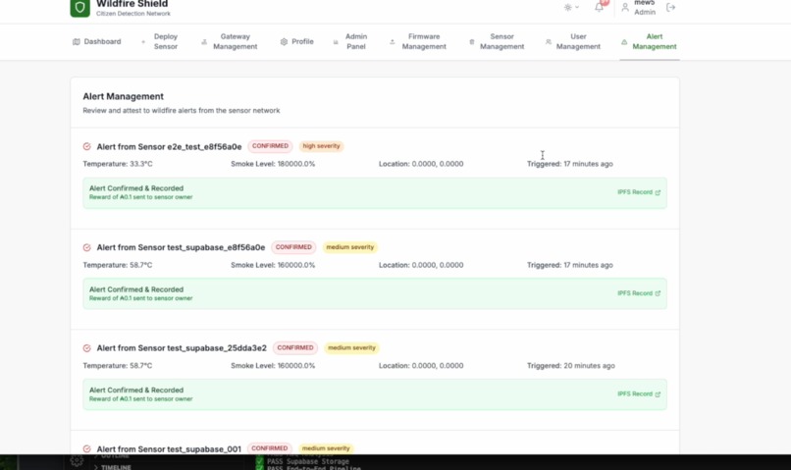
Task: Click title 'Alert from Sensor test_supabase_25dda3e2'
Action: pyautogui.click(x=182, y=348)
